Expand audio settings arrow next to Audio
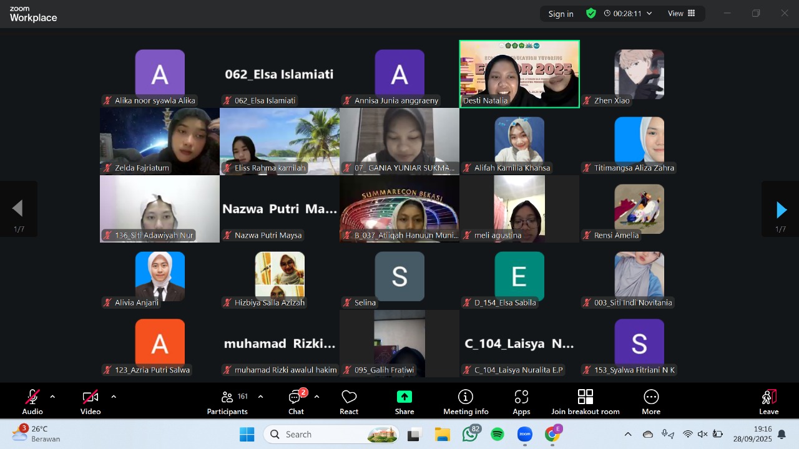The image size is (799, 449). 52,397
